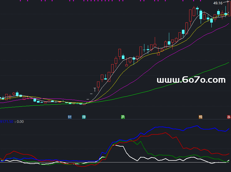Image resolution: width=231 pixels, height=172 pixels.
Task: Click the red 涨 marker icon
Action: coord(229,117)
